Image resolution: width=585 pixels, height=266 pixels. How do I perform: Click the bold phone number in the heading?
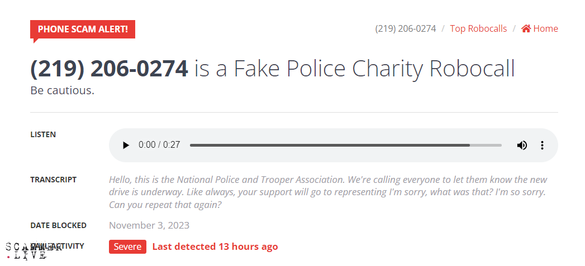pyautogui.click(x=109, y=69)
